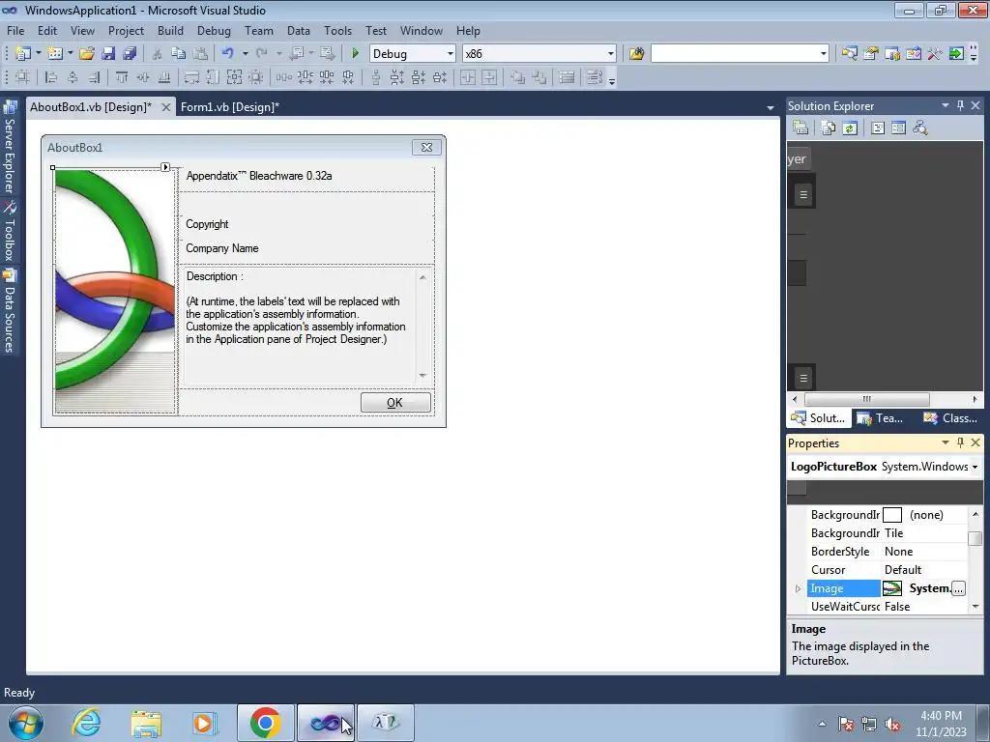The width and height of the screenshot is (990, 742).
Task: Click the volume icon in the system tray
Action: pos(892,724)
